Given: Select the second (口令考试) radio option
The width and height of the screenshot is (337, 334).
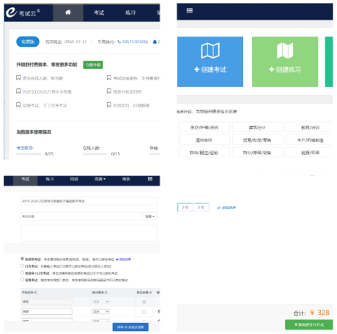Looking at the screenshot, I should pos(23,265).
